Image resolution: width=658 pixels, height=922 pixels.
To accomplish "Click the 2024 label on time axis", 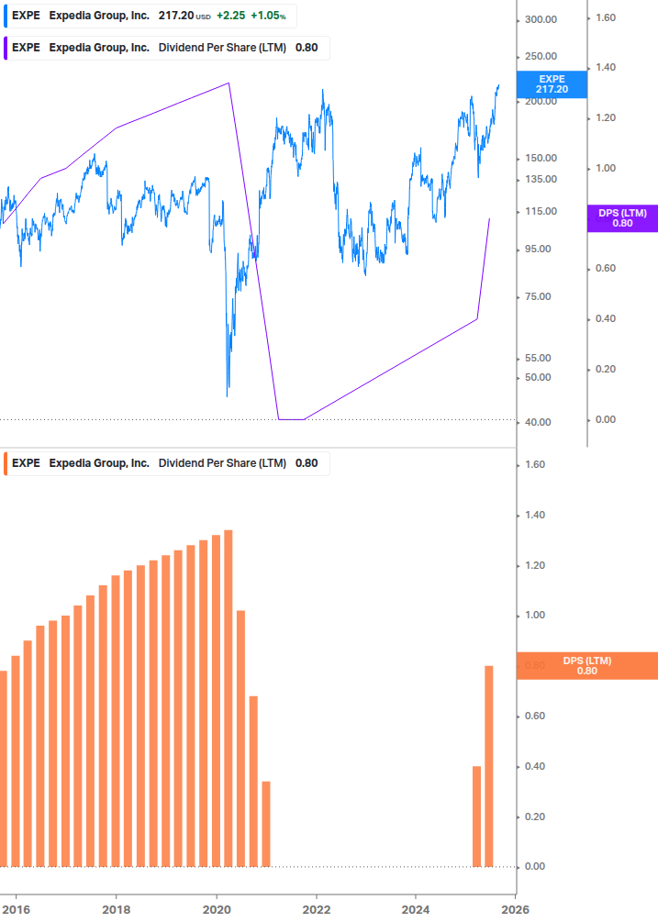I will click(416, 910).
